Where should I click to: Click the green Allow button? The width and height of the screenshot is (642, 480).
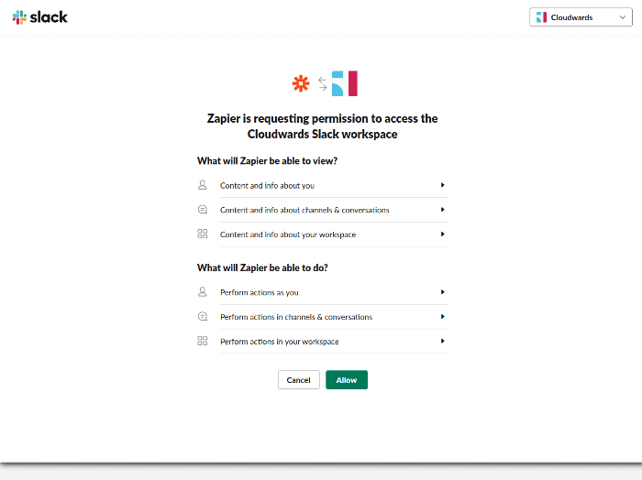point(347,380)
